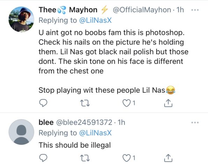Retweet blee's 'This should be illegal' tweet
This screenshot has height=164, width=208.
coord(85,158)
